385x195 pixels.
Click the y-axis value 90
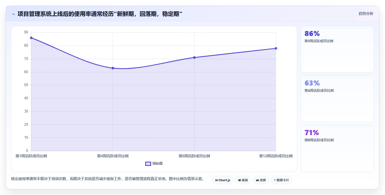click(26, 32)
